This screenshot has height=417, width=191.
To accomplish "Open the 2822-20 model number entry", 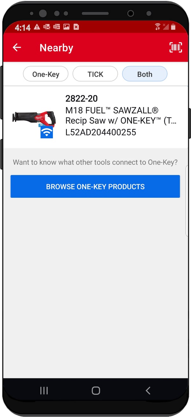I will (81, 99).
